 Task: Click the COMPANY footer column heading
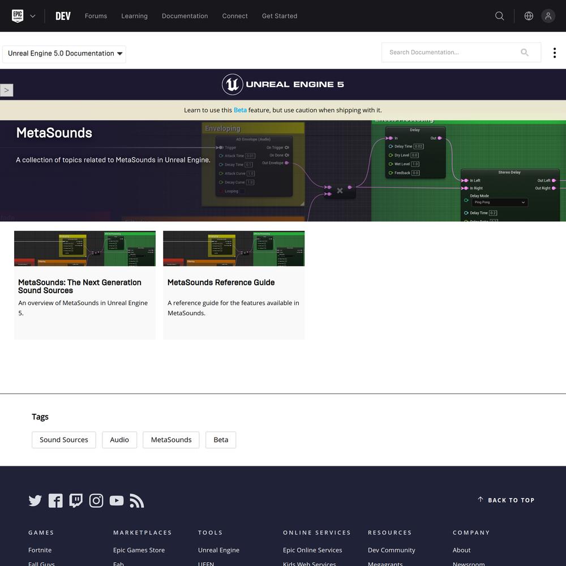coord(471,533)
